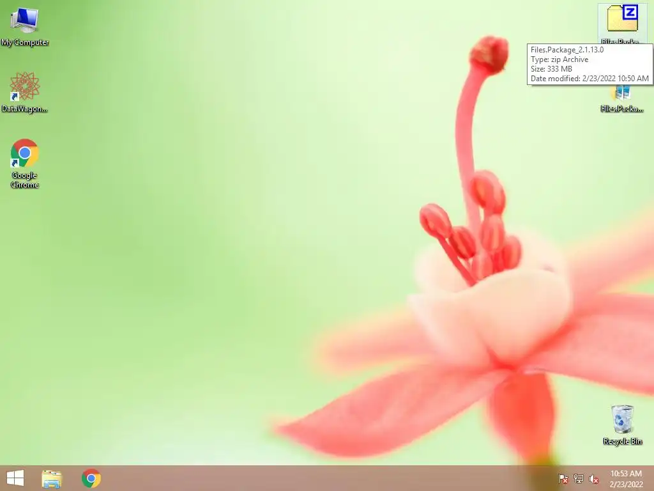Open the Recycle Bin icon
Viewport: 654px width, 491px height.
[x=622, y=425]
